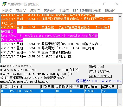
Task: Click the 授权信息 magenta log line
Action: pos(9,31)
